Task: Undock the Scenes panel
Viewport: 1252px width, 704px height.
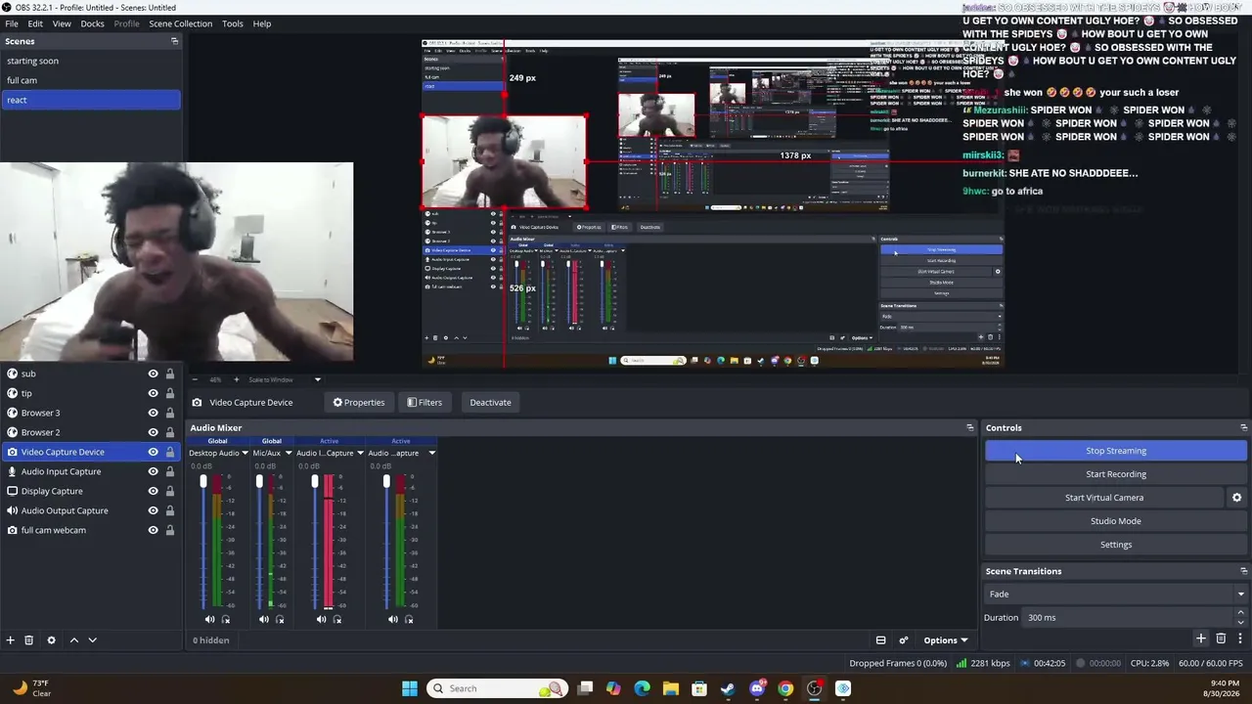Action: [174, 41]
